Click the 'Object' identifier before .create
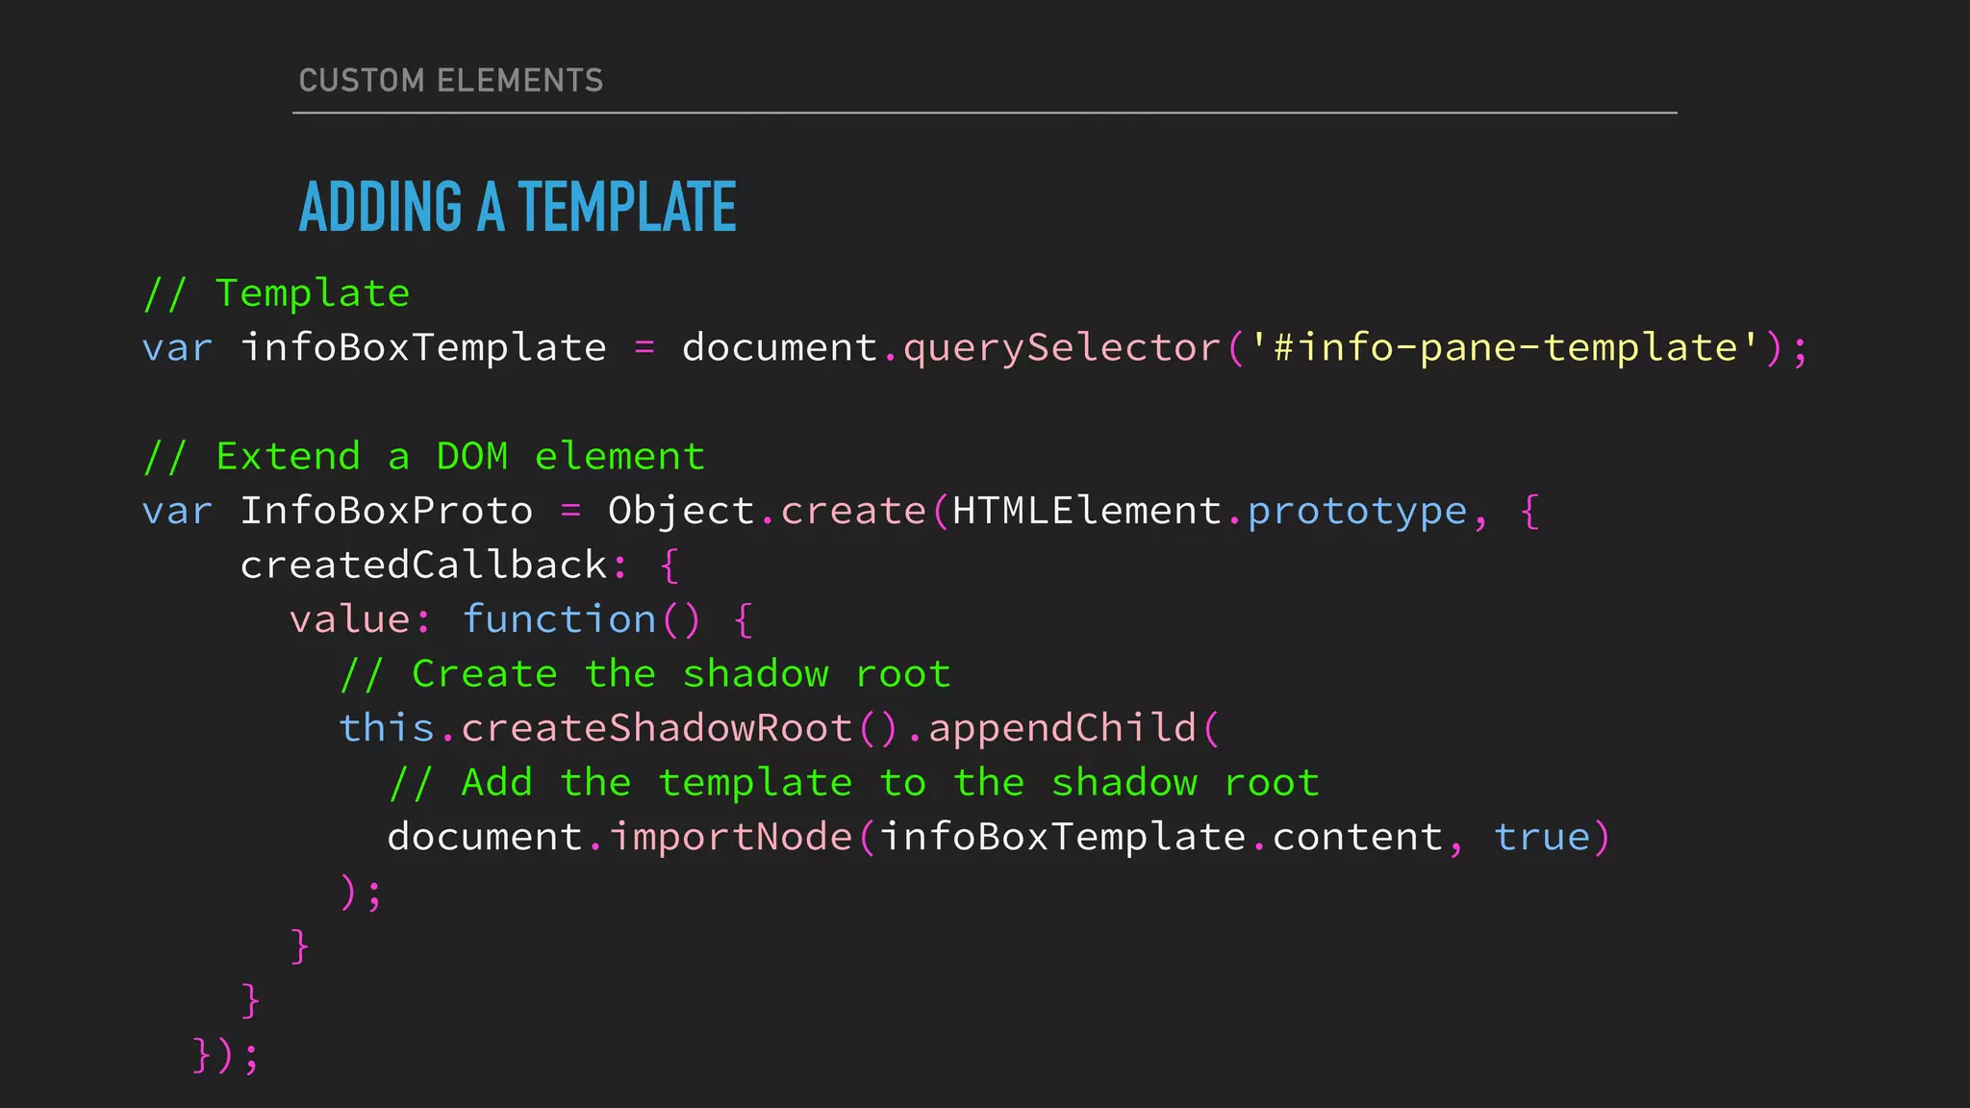The width and height of the screenshot is (1970, 1108). pos(681,512)
